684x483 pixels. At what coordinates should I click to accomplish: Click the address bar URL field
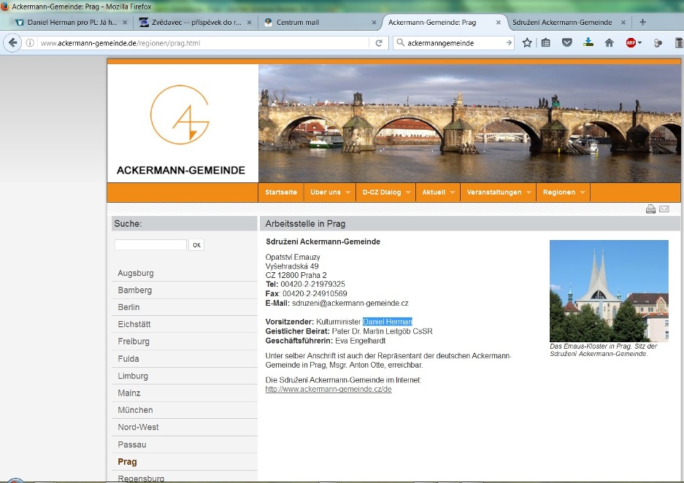pyautogui.click(x=203, y=43)
